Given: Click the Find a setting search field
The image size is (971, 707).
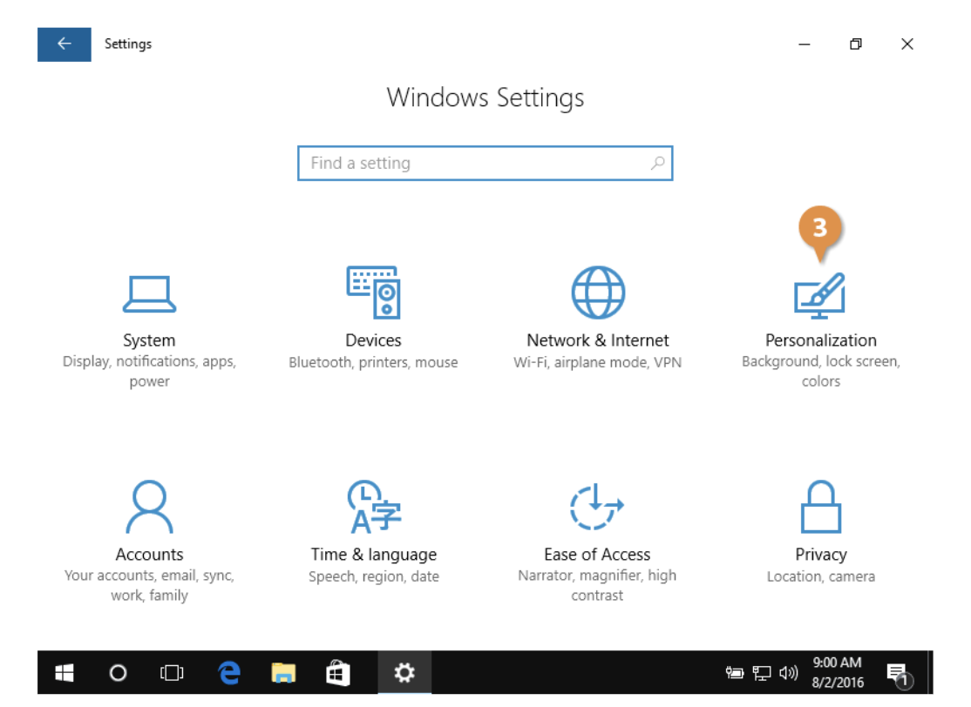Looking at the screenshot, I should tap(485, 164).
